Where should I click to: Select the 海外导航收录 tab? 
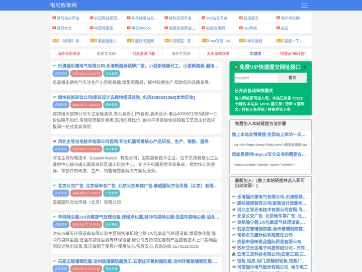(x=69, y=54)
